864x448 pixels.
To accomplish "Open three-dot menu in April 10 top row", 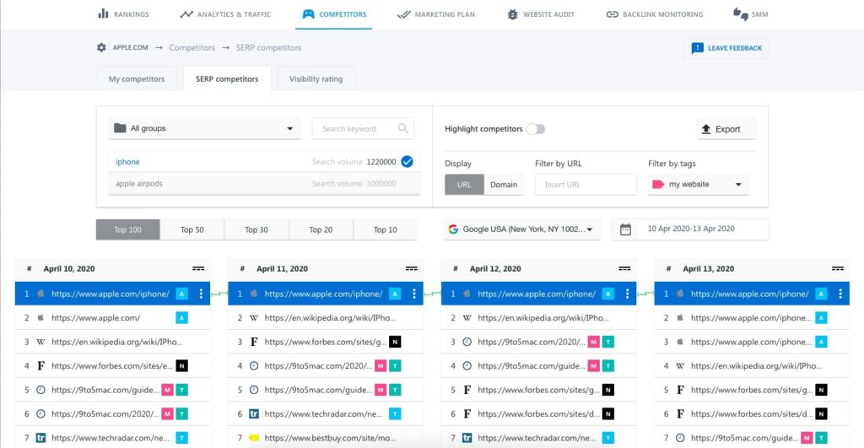I will (201, 294).
